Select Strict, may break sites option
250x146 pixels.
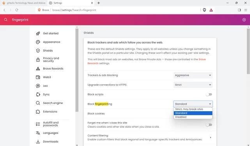[193, 109]
